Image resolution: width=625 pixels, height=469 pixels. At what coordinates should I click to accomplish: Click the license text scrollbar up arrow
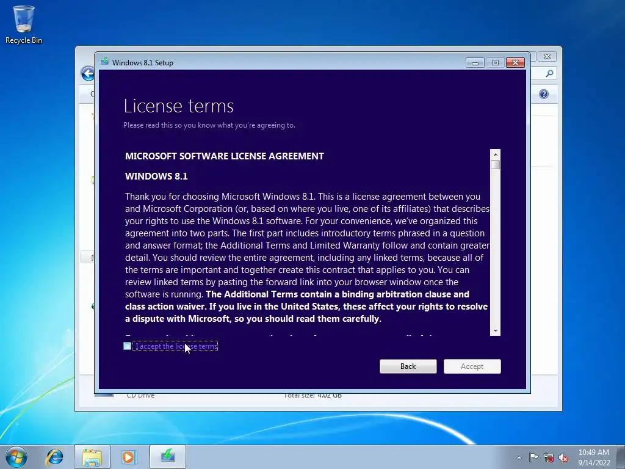tap(495, 155)
